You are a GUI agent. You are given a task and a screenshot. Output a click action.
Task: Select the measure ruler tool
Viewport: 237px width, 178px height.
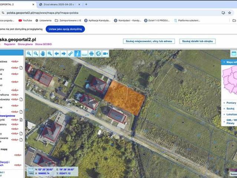click(x=84, y=53)
